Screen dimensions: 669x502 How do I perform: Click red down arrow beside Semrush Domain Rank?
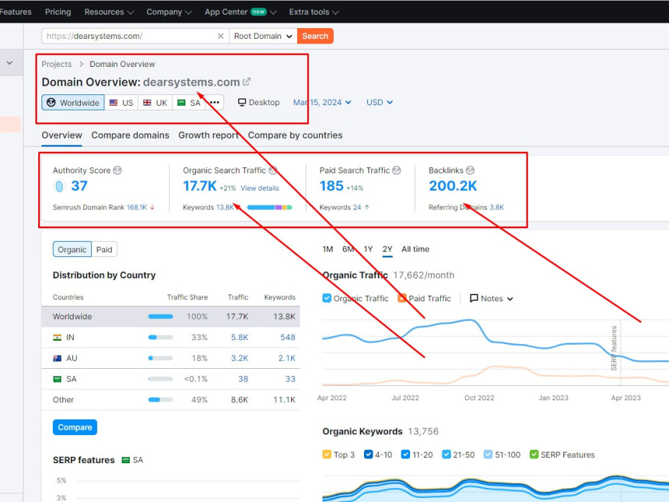click(153, 207)
